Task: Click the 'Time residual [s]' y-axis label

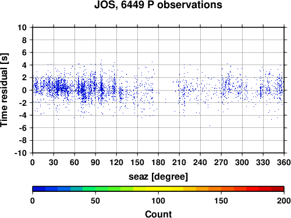Action: point(4,90)
